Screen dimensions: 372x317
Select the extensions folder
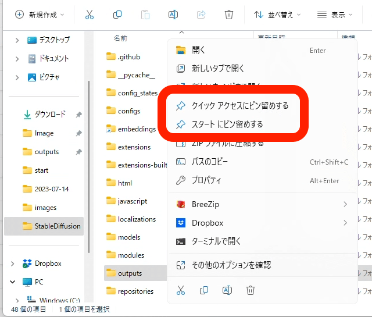click(128, 147)
